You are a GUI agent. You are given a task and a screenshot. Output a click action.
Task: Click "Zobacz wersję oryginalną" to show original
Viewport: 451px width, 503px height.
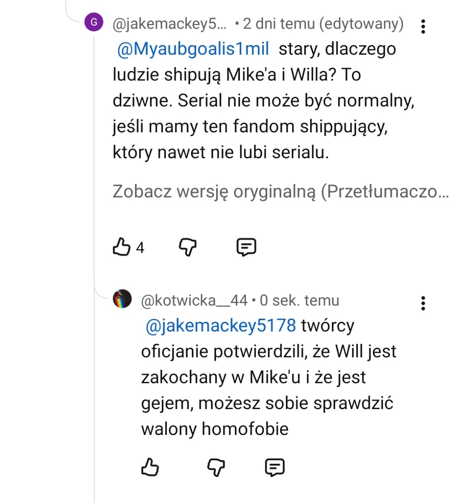tap(280, 192)
